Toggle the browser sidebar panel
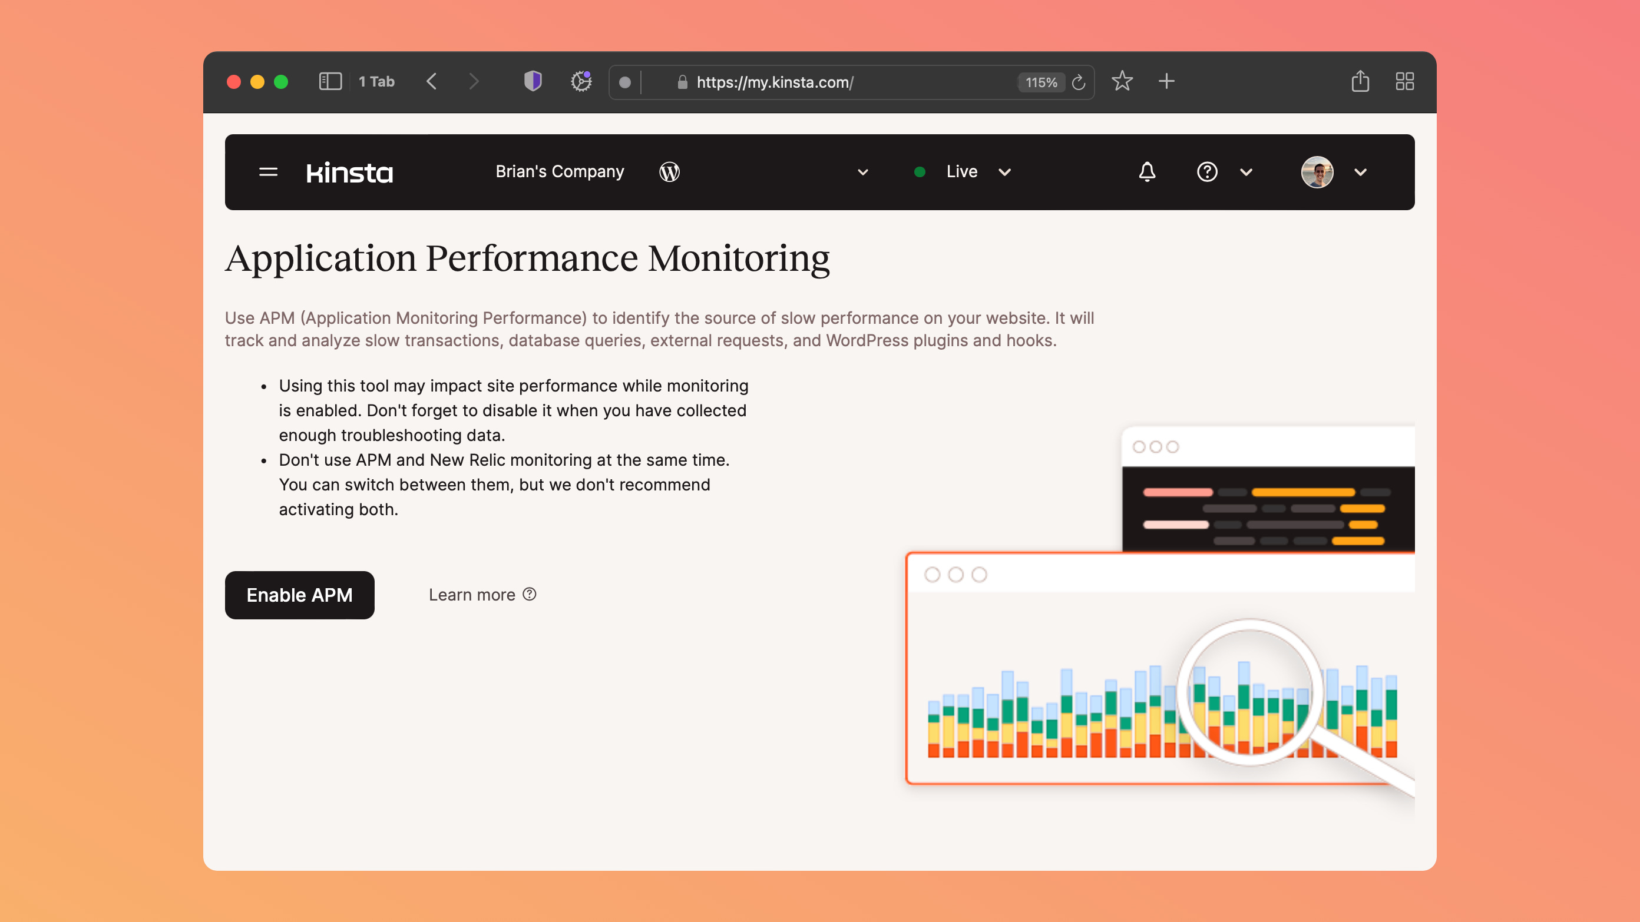 click(x=330, y=81)
